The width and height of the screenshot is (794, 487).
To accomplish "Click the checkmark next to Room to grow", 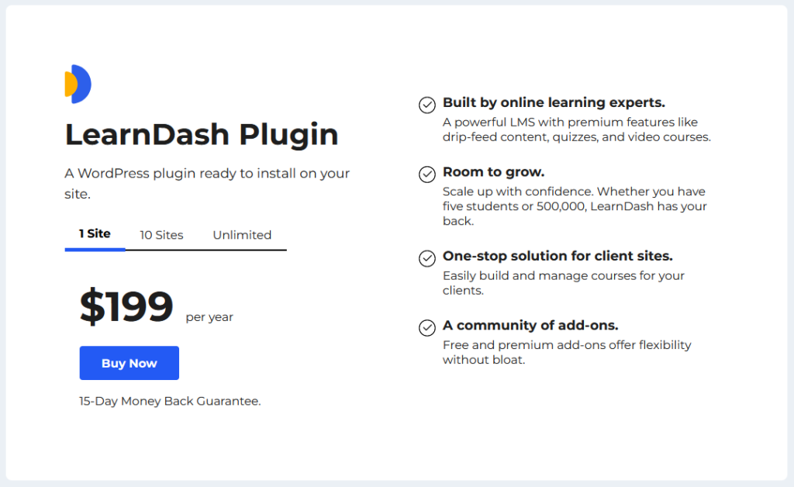I will point(426,174).
